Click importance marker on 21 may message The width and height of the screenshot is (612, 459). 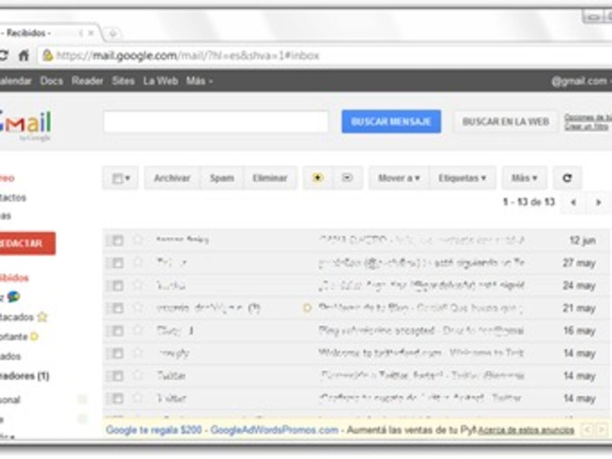(307, 308)
